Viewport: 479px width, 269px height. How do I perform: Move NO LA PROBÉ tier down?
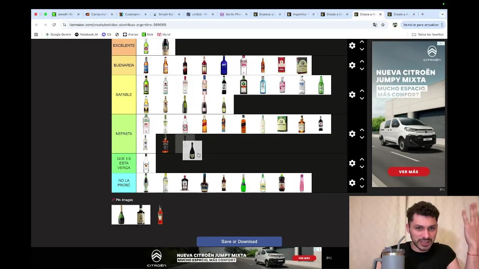pos(362,186)
